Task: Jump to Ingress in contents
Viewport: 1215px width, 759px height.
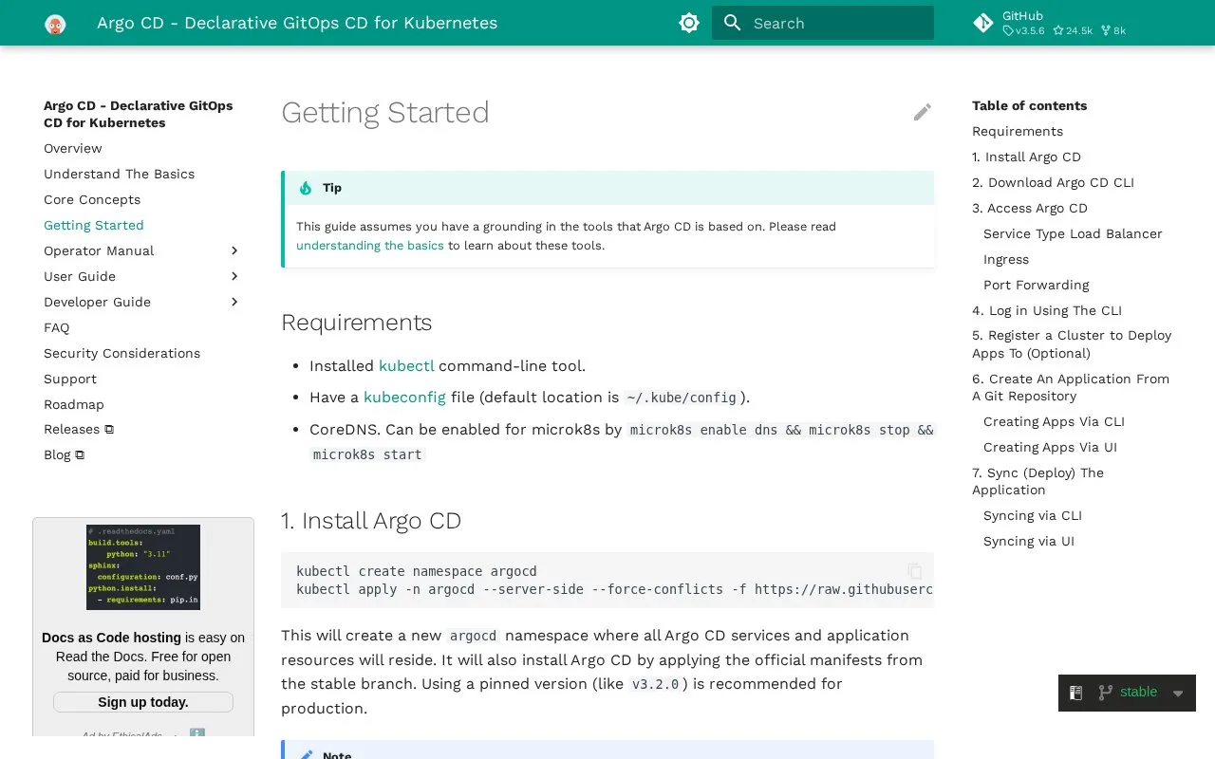Action: coord(1006,259)
